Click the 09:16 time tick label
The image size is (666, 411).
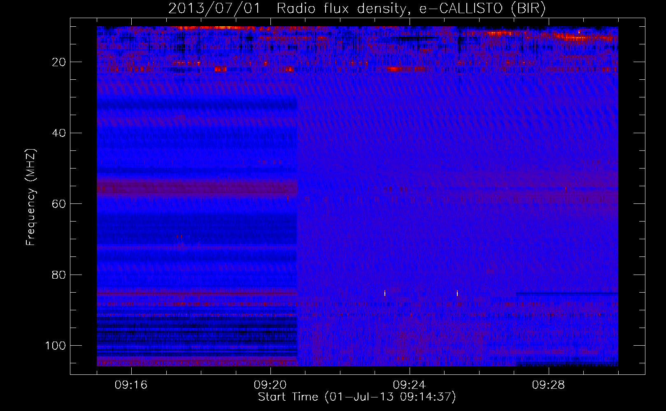131,385
